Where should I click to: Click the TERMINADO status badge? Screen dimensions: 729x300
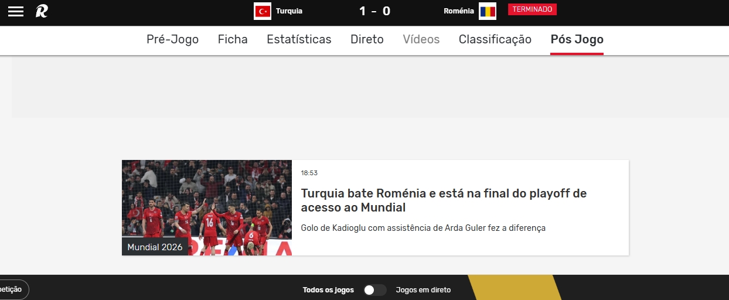(x=532, y=9)
